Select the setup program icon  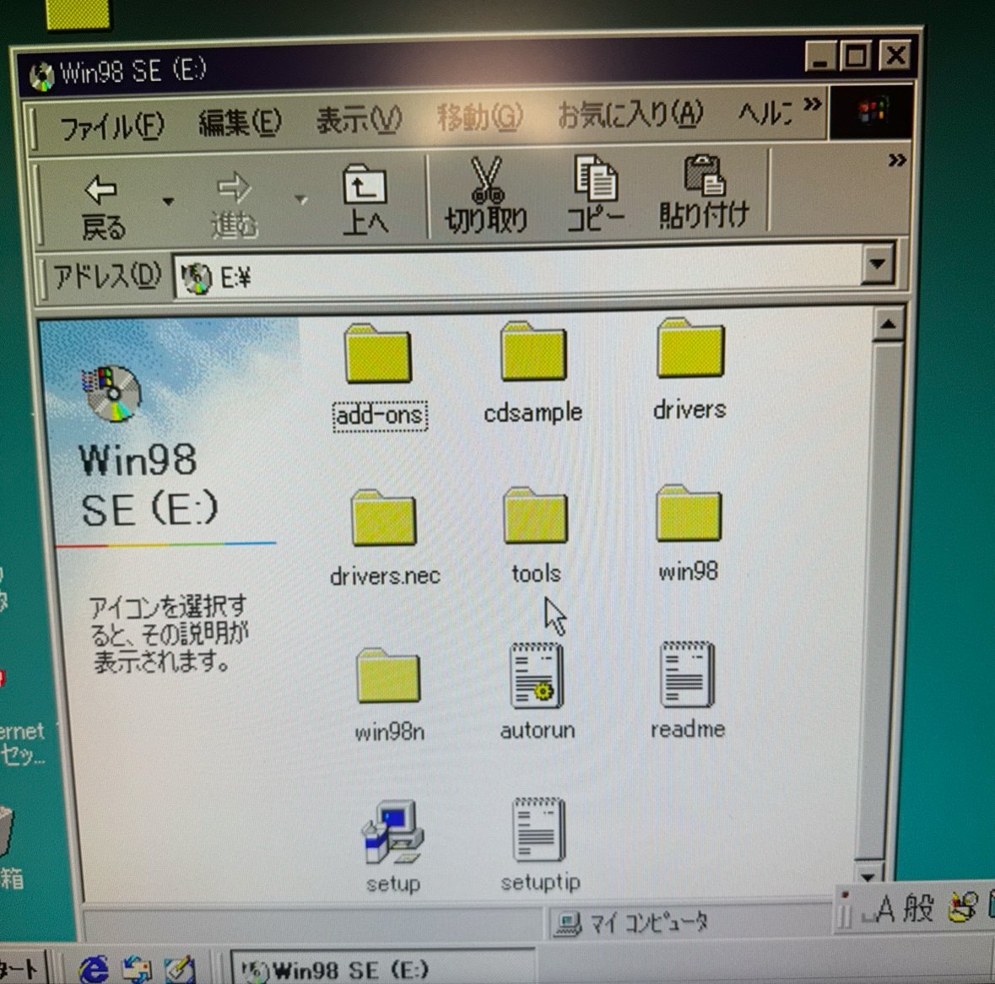392,832
